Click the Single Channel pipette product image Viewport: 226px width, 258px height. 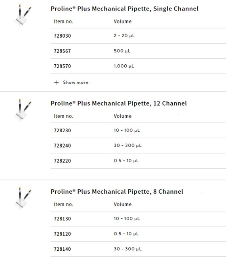pos(23,15)
